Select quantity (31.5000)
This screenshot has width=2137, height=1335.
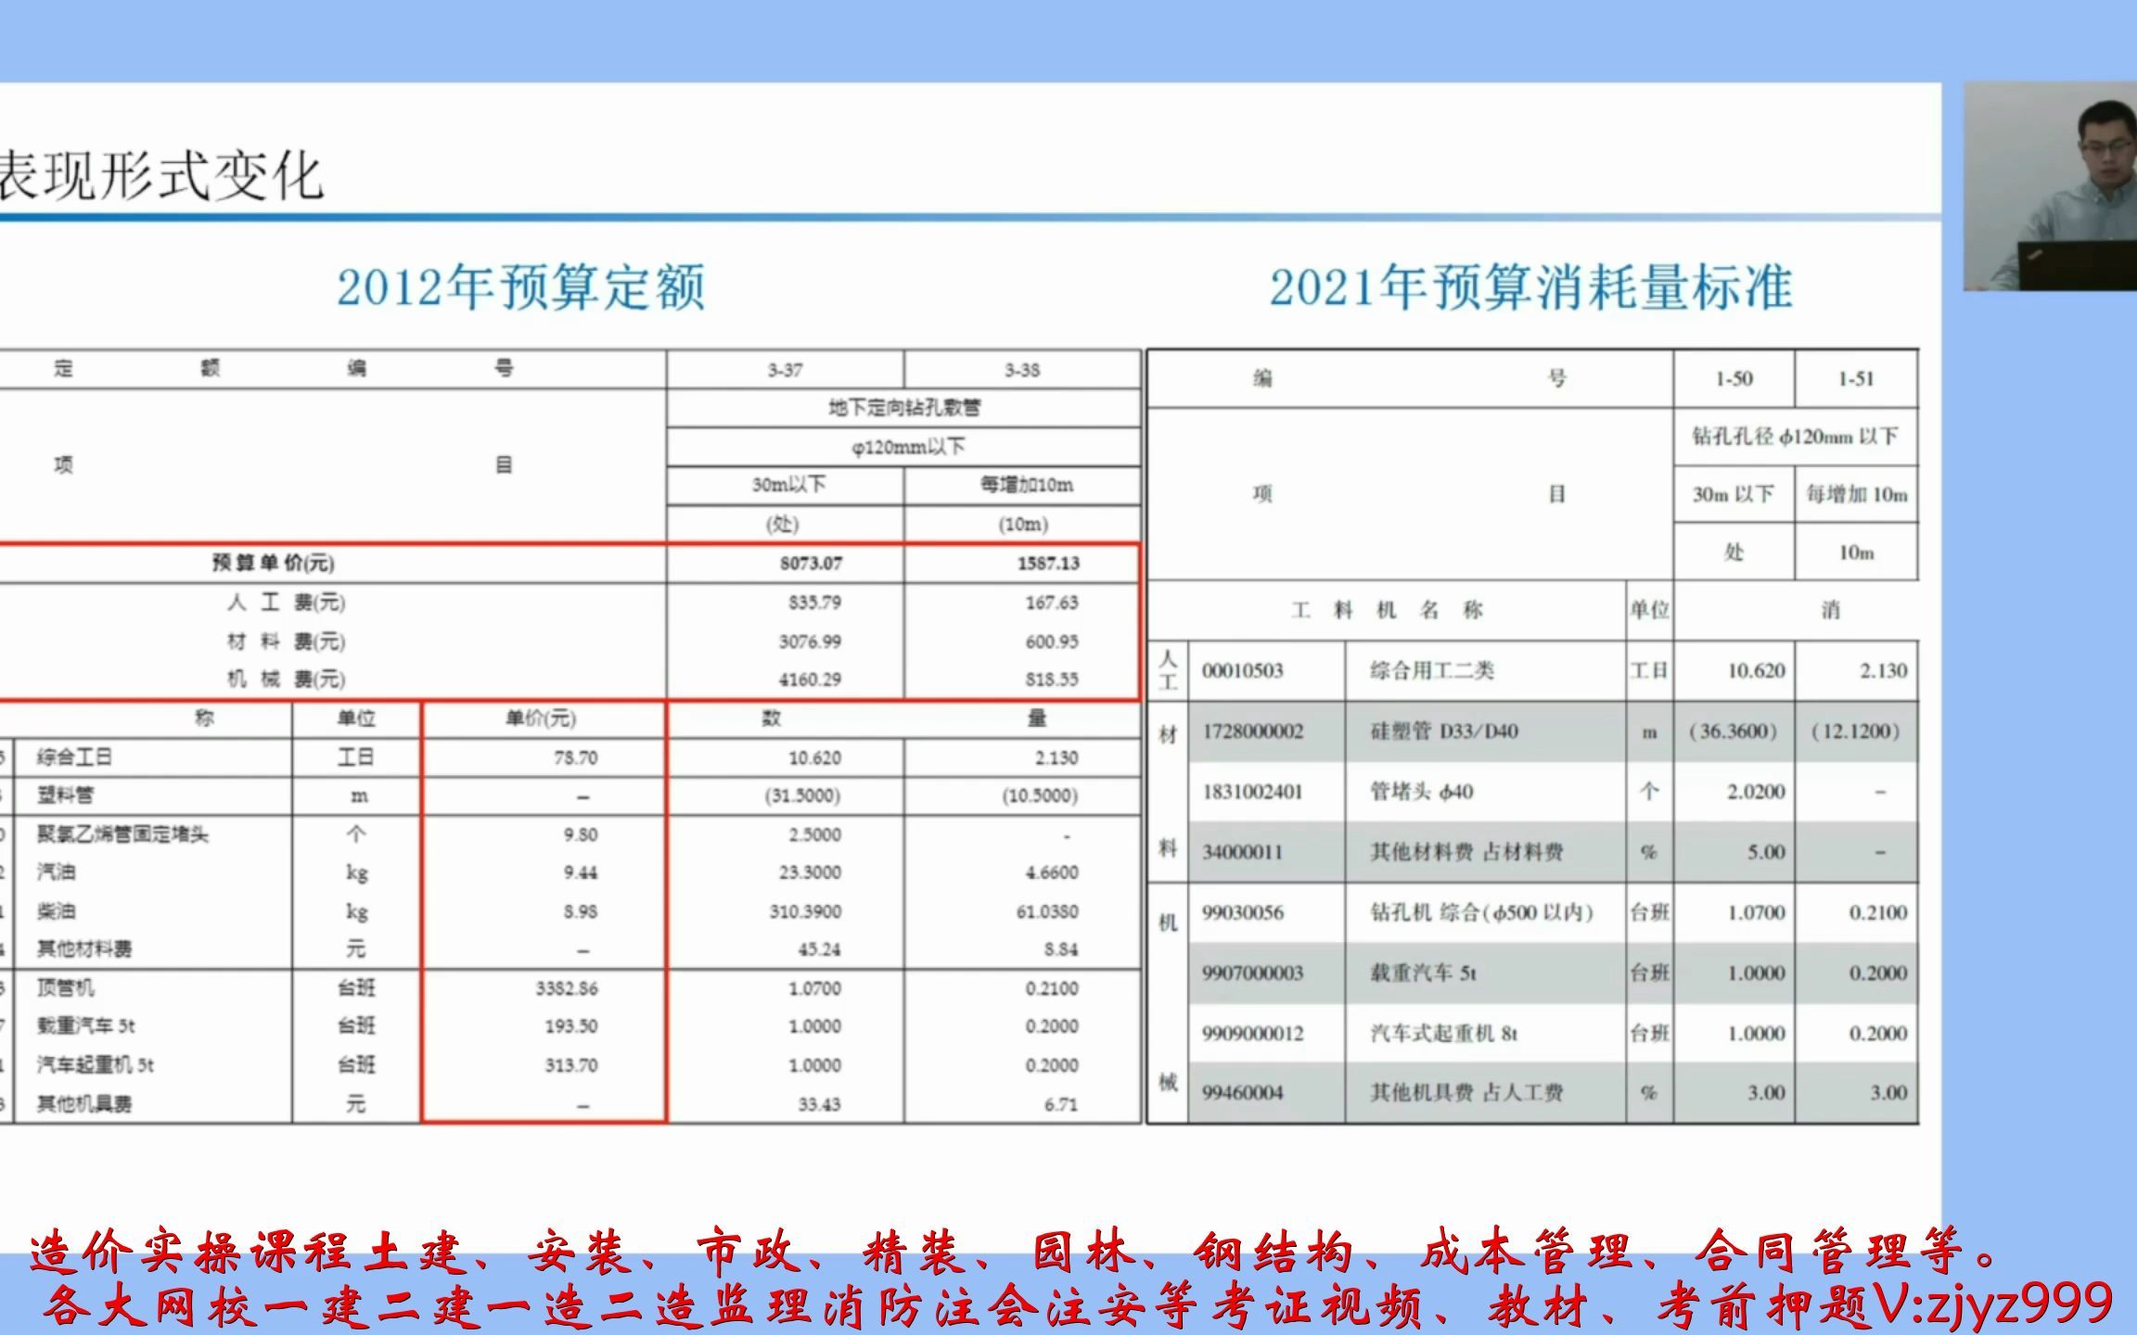[x=802, y=795]
